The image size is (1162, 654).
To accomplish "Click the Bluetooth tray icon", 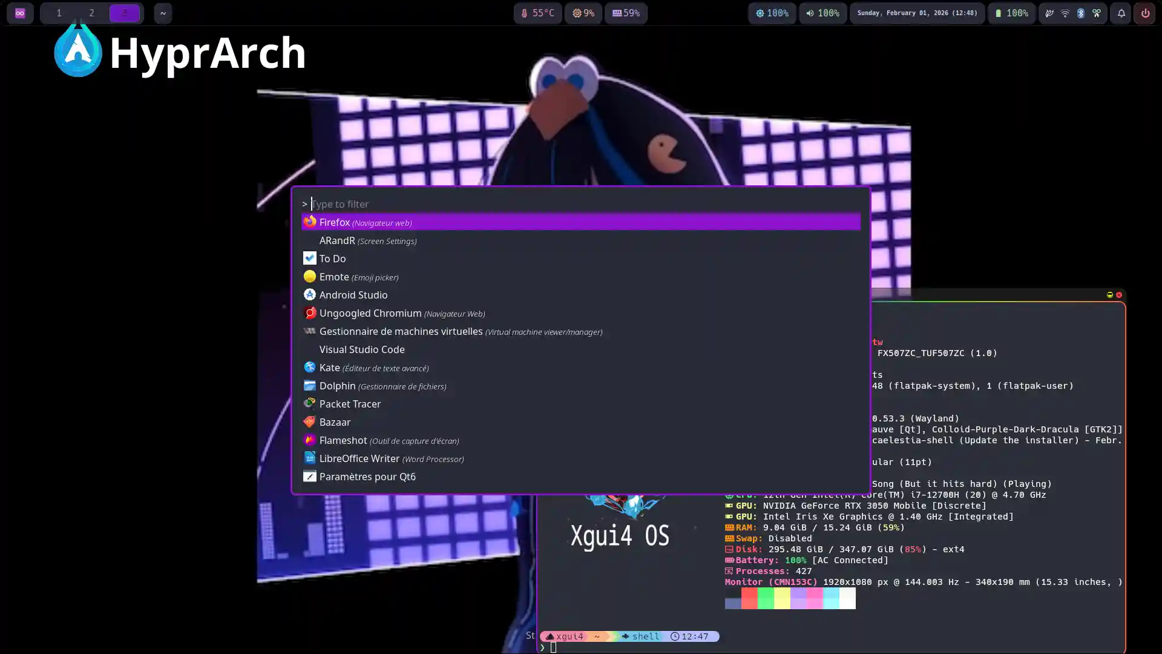I will coord(1081,13).
